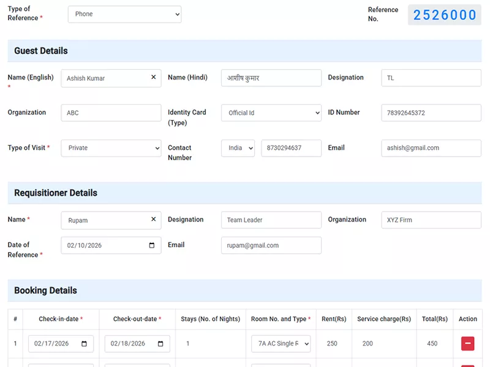The image size is (490, 367).
Task: Click the contact number field 8730294637
Action: [292, 148]
